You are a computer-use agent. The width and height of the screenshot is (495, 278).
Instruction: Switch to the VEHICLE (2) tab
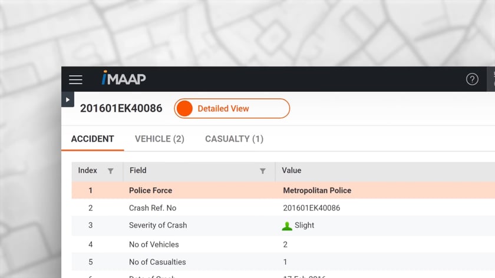pyautogui.click(x=160, y=139)
